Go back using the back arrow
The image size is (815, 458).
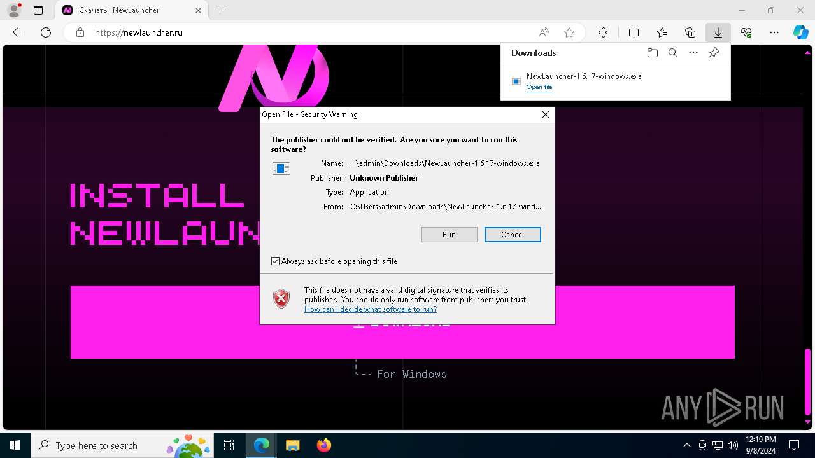coord(18,32)
